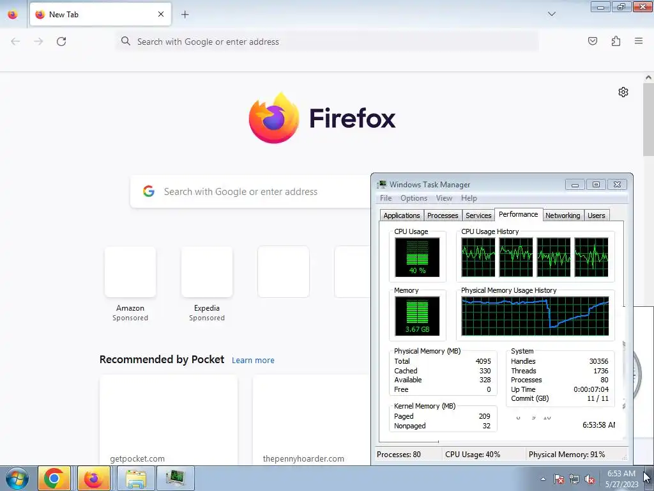Show hidden tray icons arrow
Viewport: 654px width, 491px height.
pos(543,479)
